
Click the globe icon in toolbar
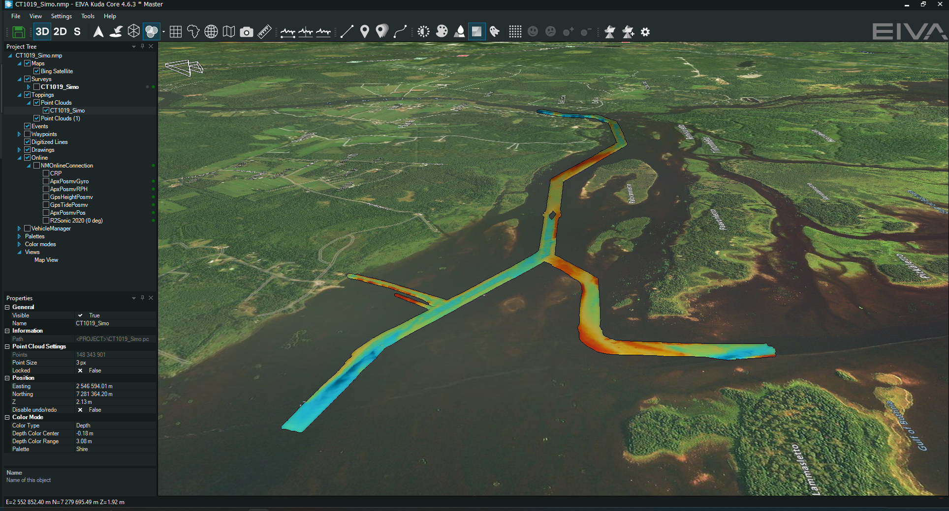[x=211, y=32]
